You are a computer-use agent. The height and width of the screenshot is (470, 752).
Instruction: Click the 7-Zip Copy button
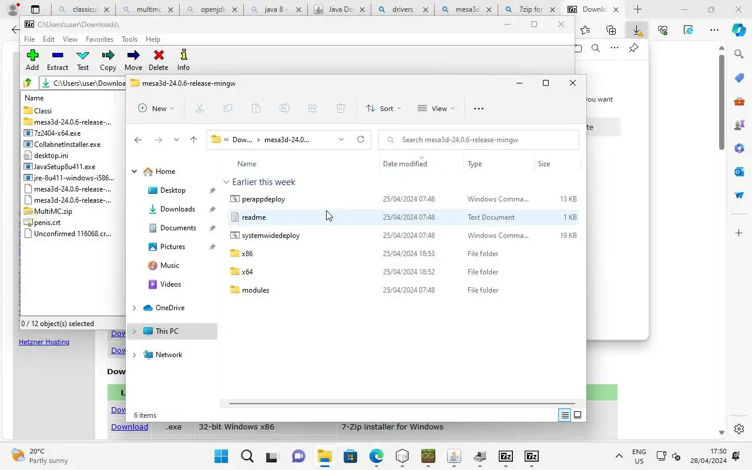(x=108, y=60)
